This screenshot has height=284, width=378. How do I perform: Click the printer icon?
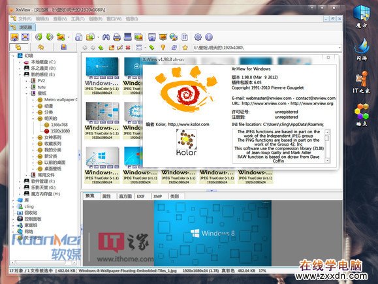coord(117,37)
